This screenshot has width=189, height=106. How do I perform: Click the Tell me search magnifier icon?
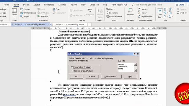tap(133, 5)
